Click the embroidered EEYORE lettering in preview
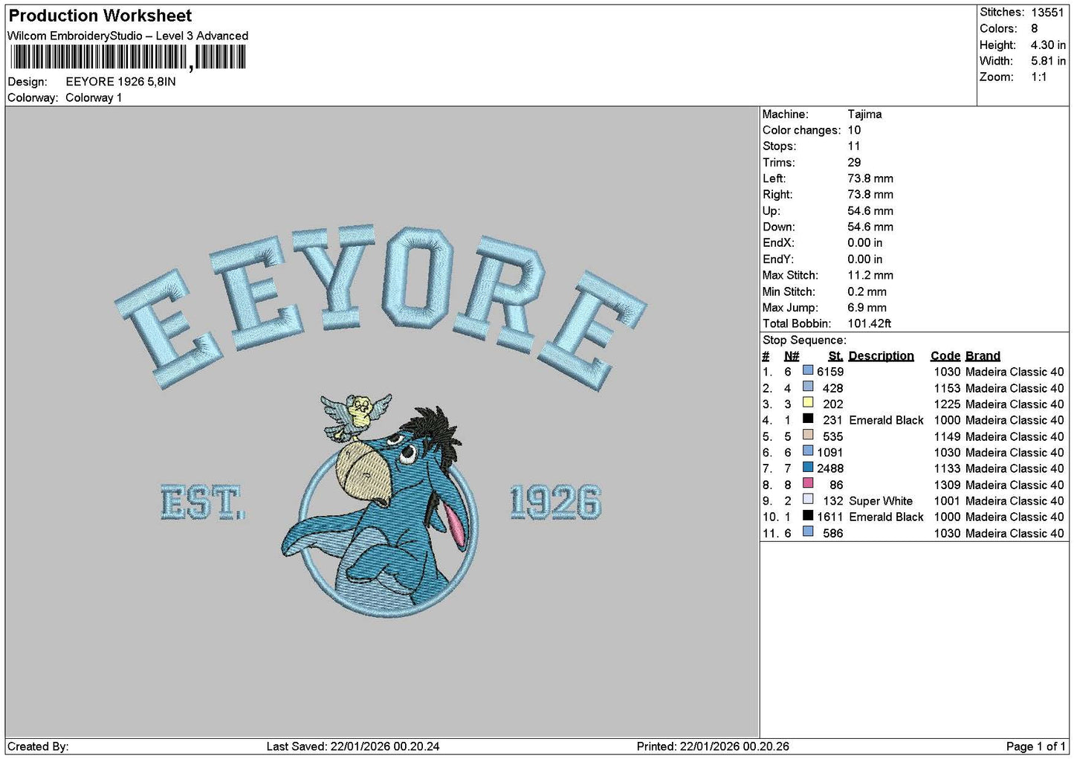This screenshot has height=759, width=1074. [x=381, y=306]
